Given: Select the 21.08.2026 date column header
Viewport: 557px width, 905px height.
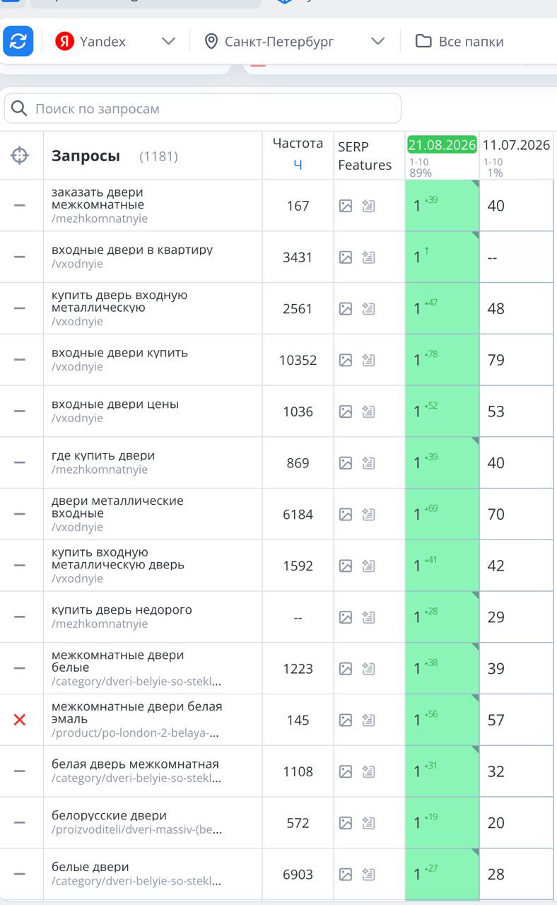Looking at the screenshot, I should (442, 144).
